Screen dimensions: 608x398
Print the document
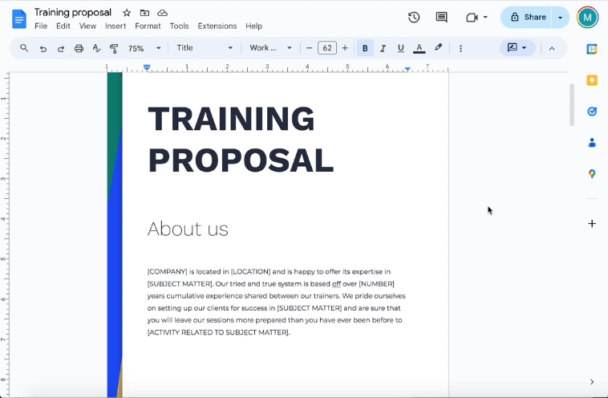pyautogui.click(x=79, y=48)
